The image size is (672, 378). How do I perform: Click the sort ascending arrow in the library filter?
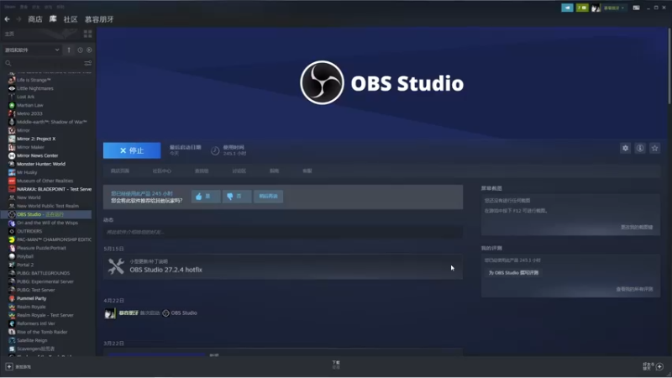tap(69, 50)
